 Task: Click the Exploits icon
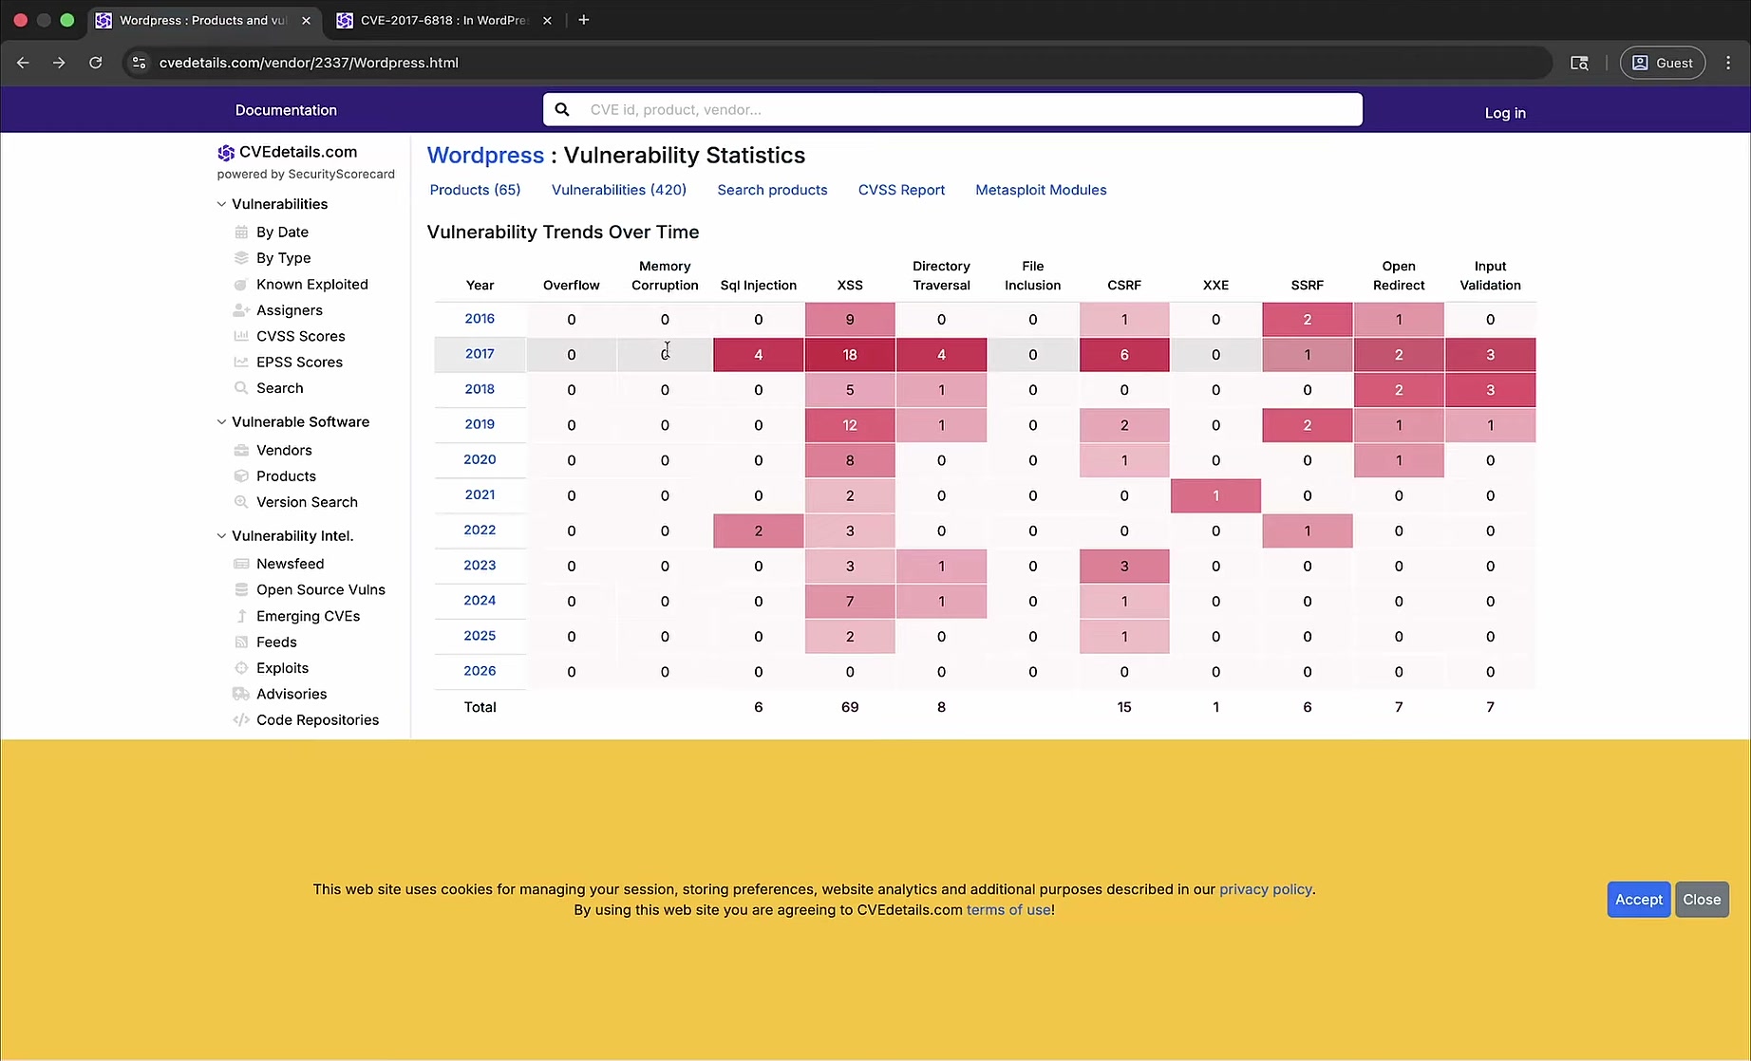coord(241,668)
